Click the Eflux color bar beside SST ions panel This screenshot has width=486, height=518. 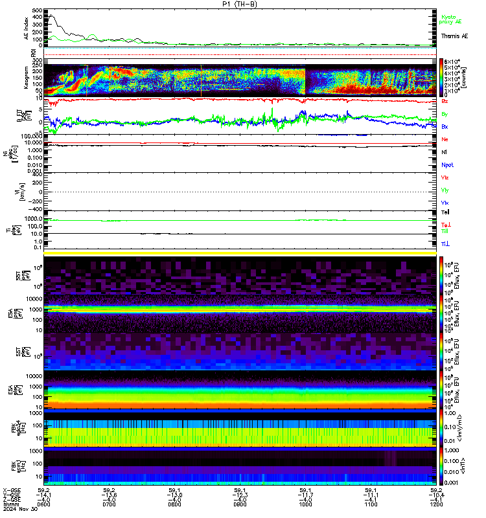point(441,275)
